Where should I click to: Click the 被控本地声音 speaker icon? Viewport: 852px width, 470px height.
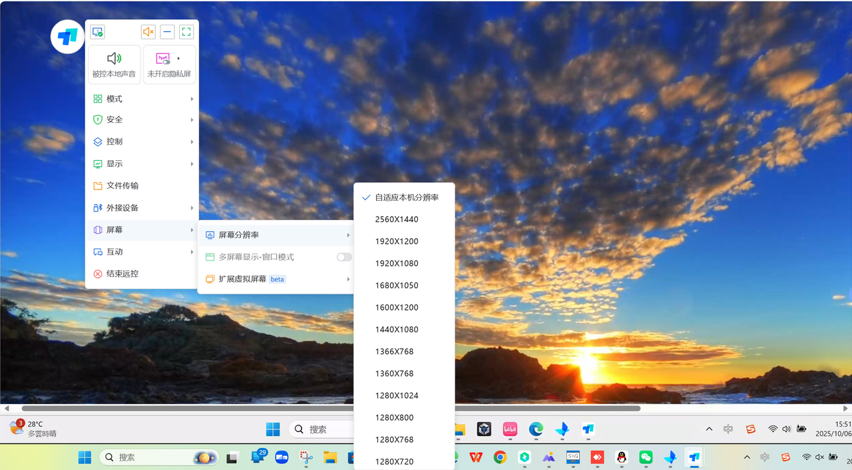(x=114, y=59)
